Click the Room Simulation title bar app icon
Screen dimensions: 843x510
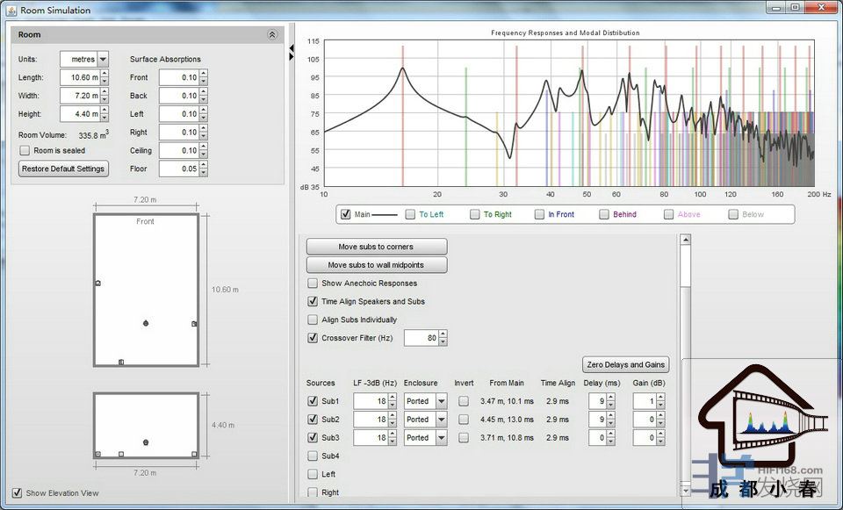(x=11, y=11)
